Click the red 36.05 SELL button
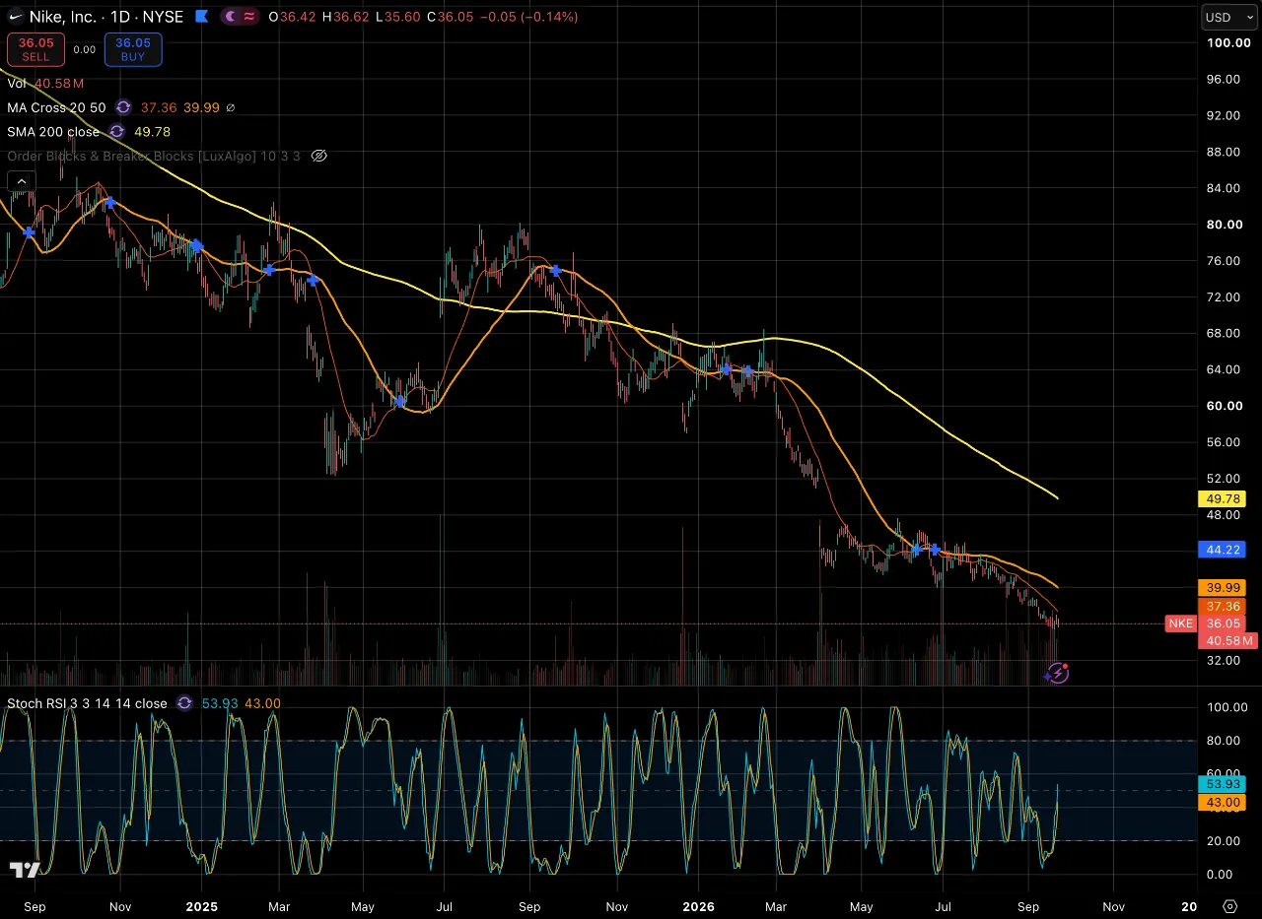Screen dimensions: 1262x919 [35, 49]
